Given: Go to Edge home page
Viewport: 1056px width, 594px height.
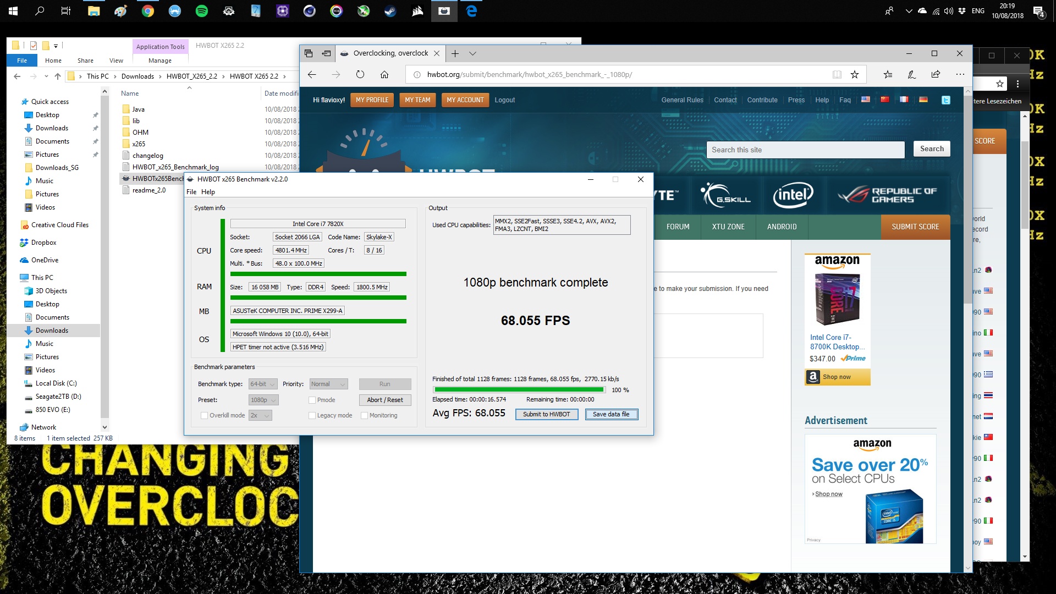Looking at the screenshot, I should pyautogui.click(x=384, y=74).
